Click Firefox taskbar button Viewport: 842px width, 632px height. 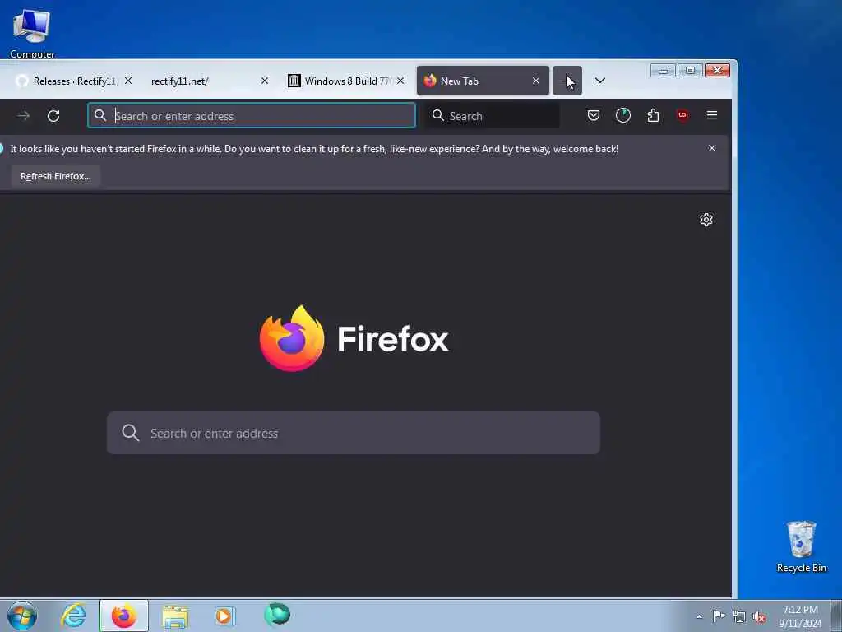pos(123,616)
